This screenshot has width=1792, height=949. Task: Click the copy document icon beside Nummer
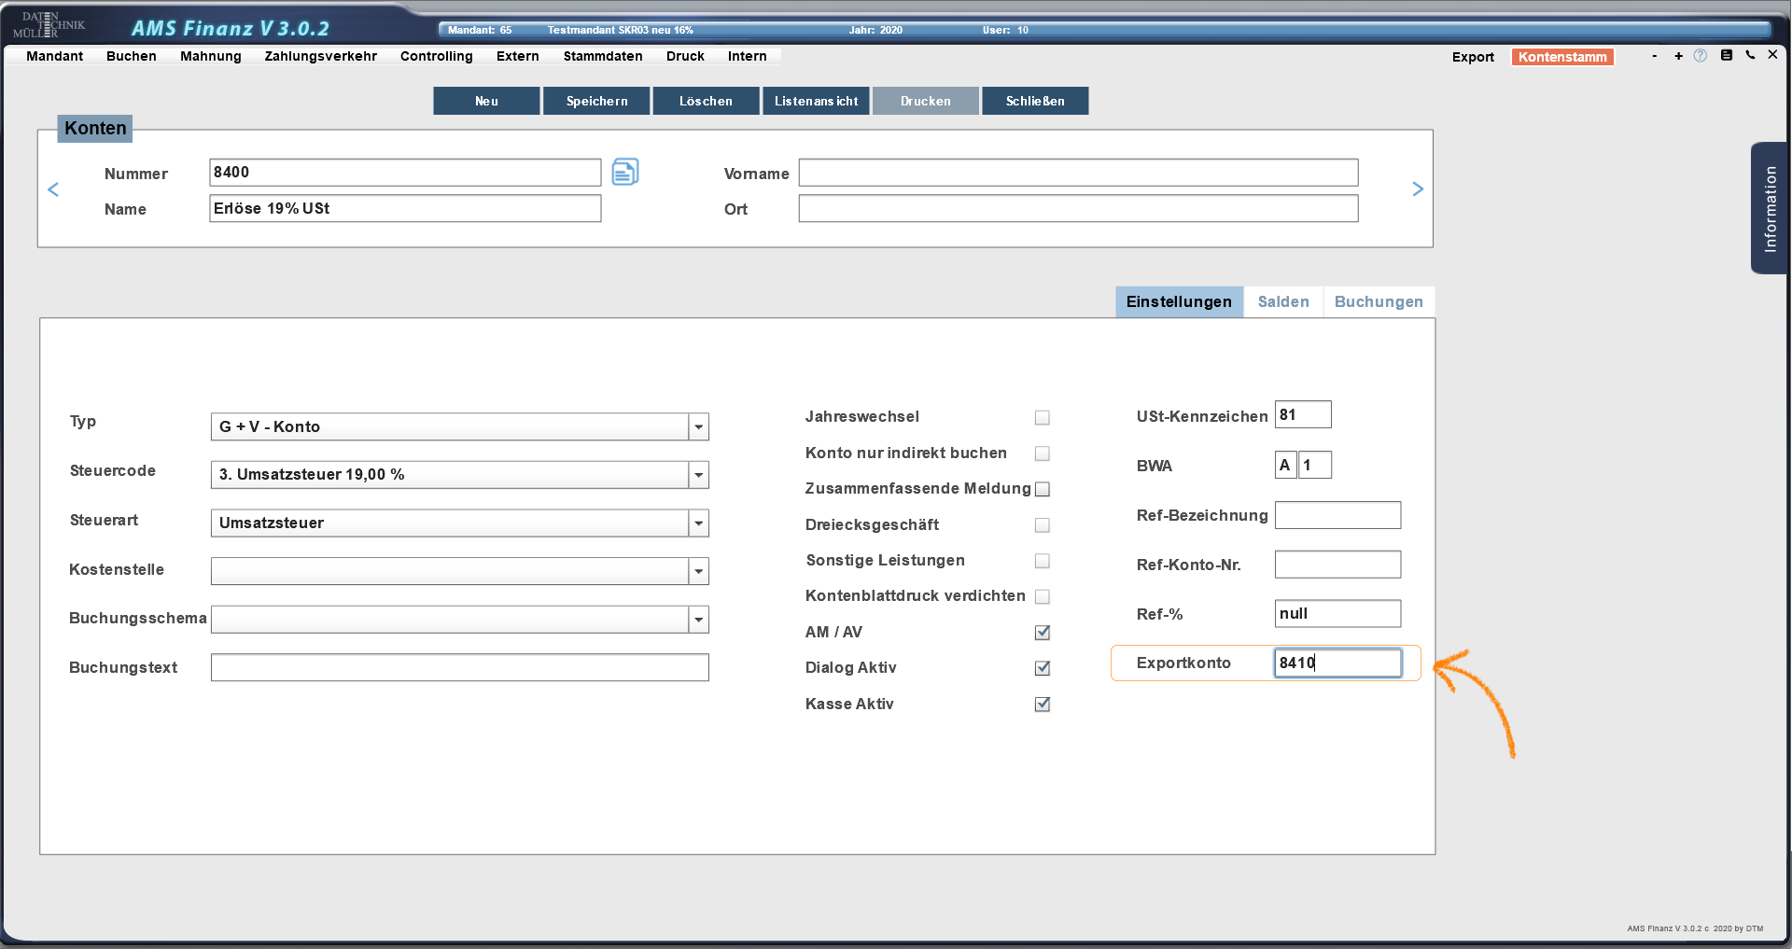pyautogui.click(x=625, y=172)
